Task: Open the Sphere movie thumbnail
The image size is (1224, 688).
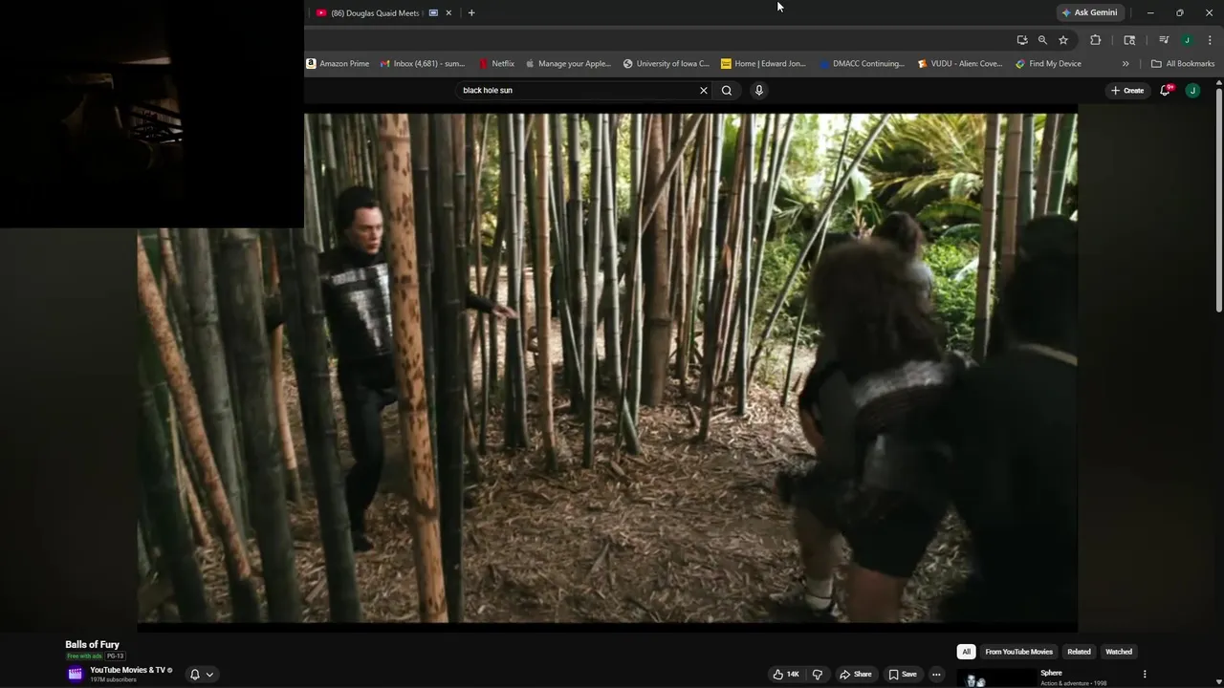Action: [x=994, y=678]
